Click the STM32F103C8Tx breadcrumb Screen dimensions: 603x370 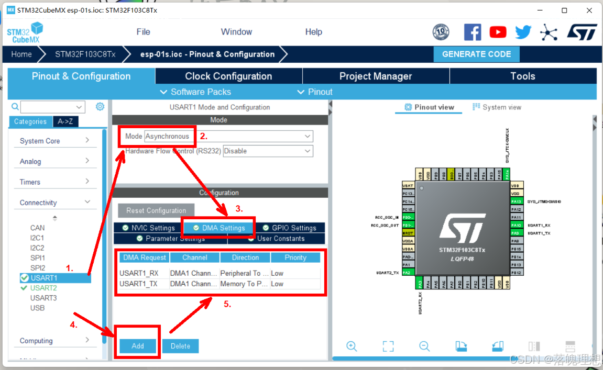coord(85,54)
